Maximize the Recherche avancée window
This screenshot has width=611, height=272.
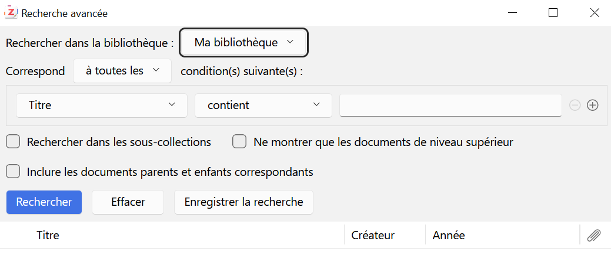553,12
